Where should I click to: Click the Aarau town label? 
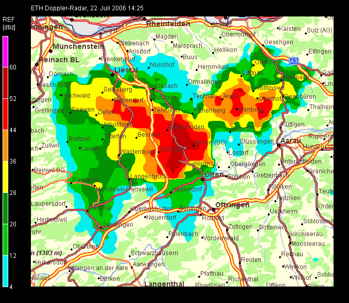point(291,140)
